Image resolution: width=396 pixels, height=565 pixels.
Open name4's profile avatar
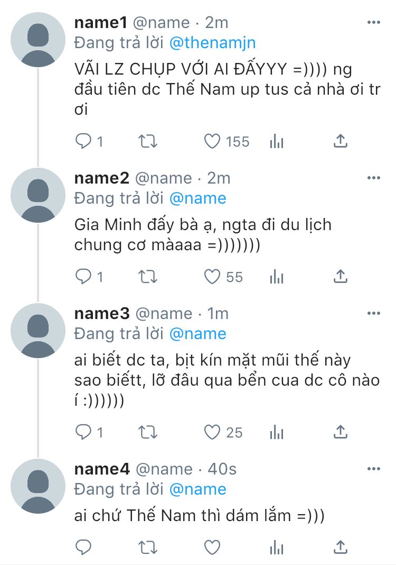click(37, 485)
